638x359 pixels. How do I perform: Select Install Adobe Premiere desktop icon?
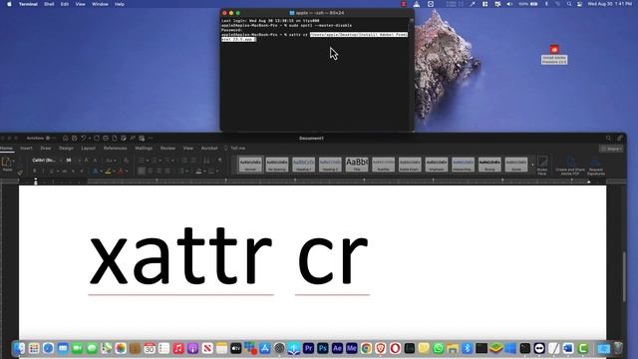554,55
